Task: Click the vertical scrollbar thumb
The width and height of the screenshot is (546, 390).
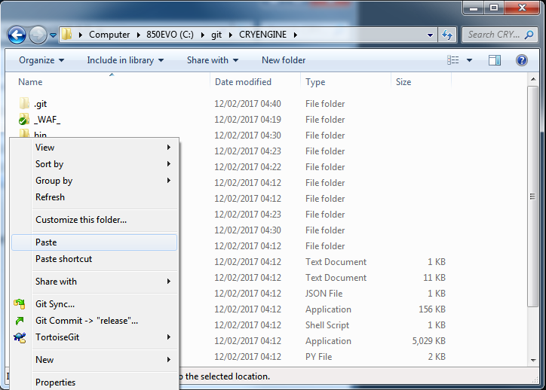Action: (532, 197)
